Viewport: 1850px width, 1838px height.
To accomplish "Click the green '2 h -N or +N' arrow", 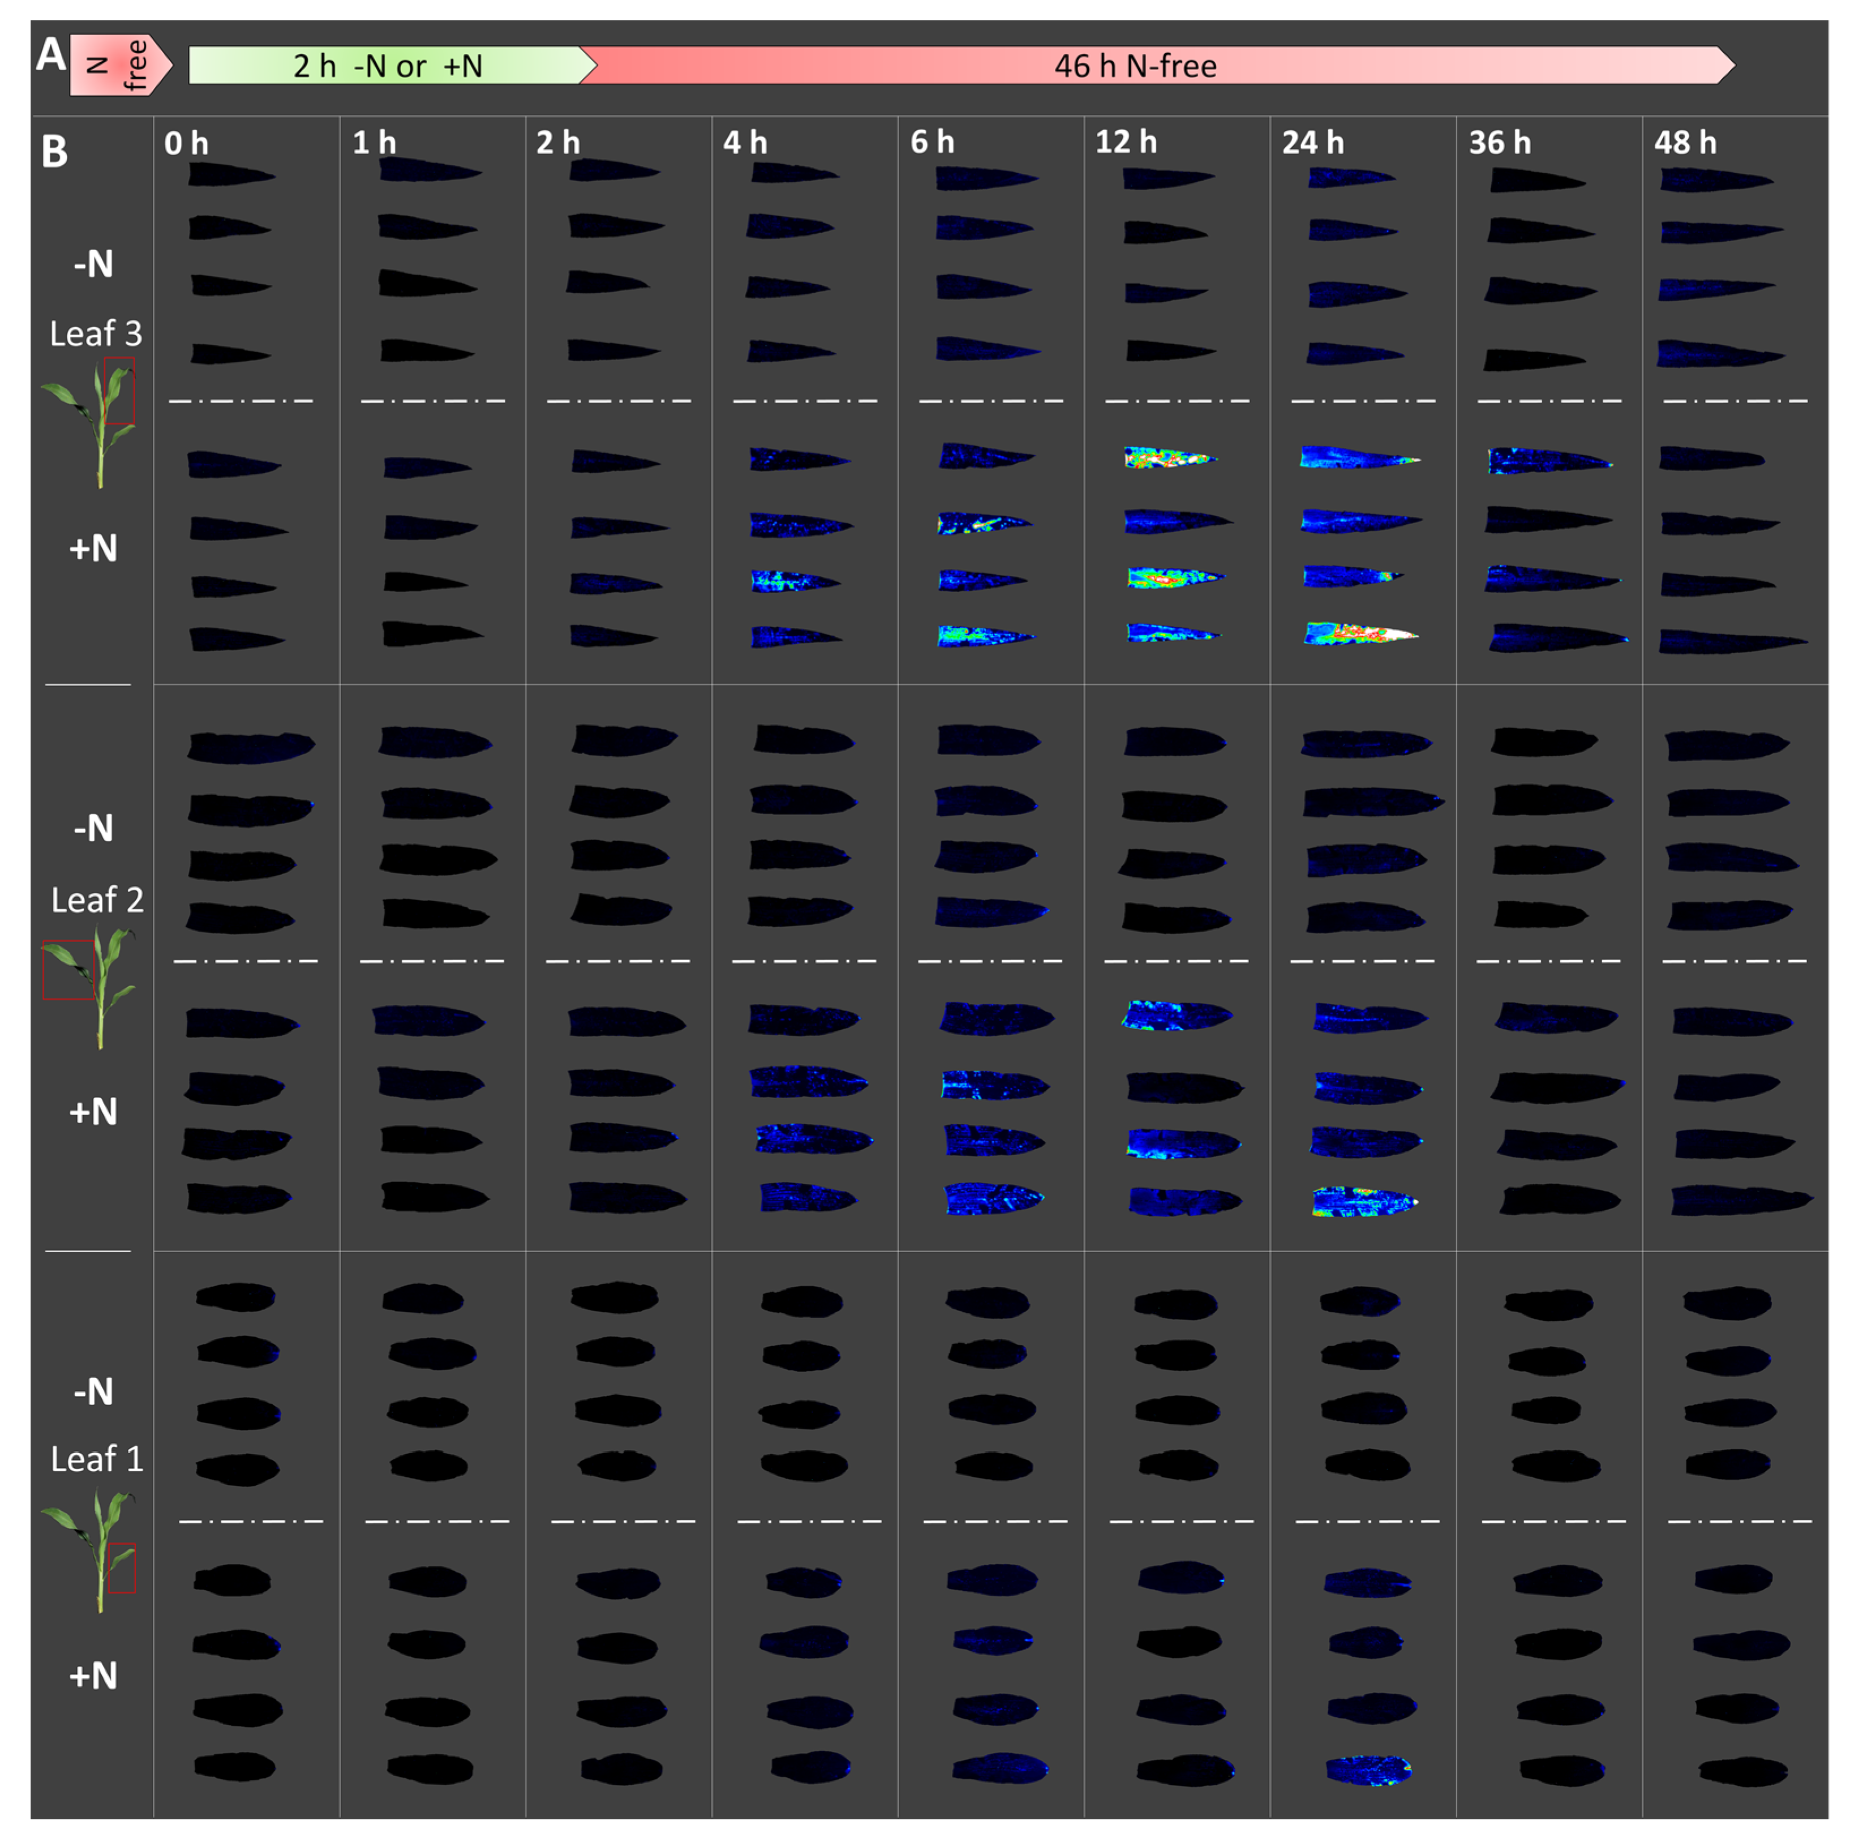I will coord(389,66).
